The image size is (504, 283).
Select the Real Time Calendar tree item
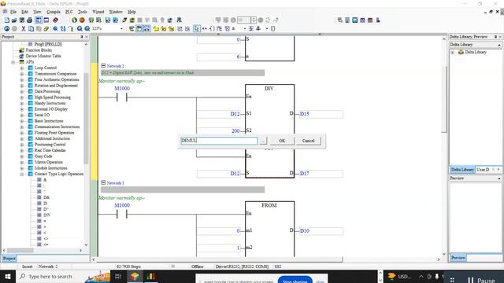pyautogui.click(x=50, y=150)
